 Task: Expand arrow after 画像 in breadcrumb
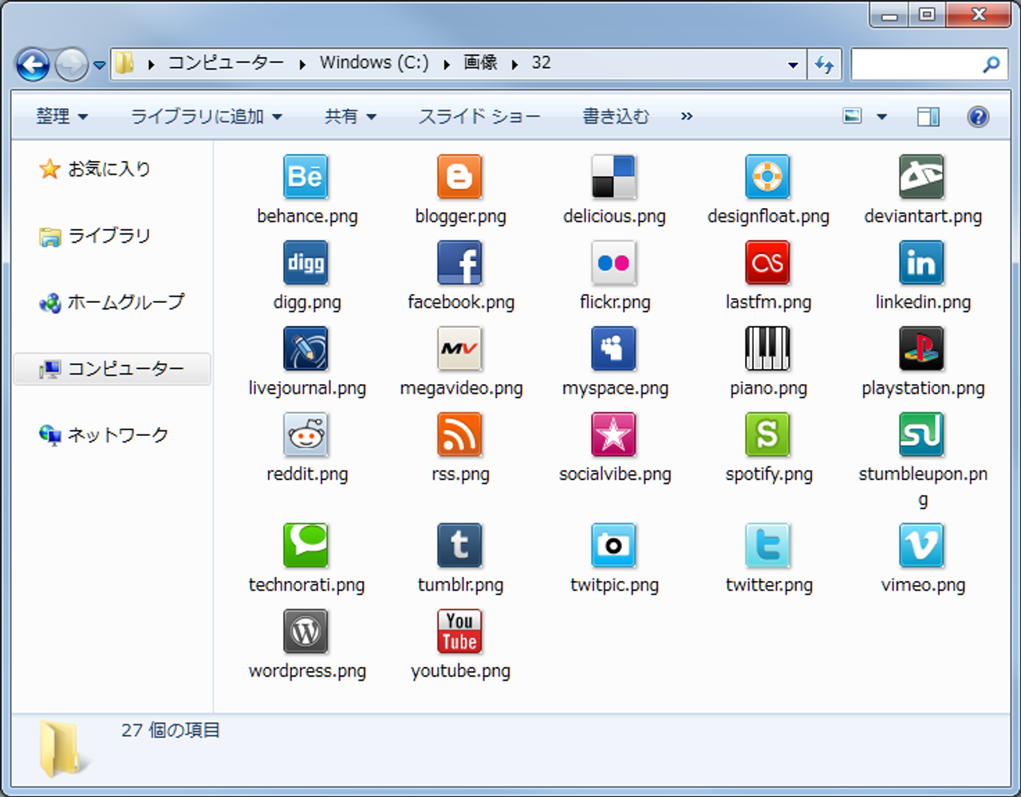[x=514, y=64]
